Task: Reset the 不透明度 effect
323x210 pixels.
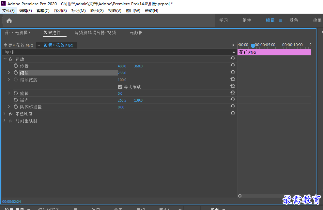Action: pyautogui.click(x=233, y=113)
